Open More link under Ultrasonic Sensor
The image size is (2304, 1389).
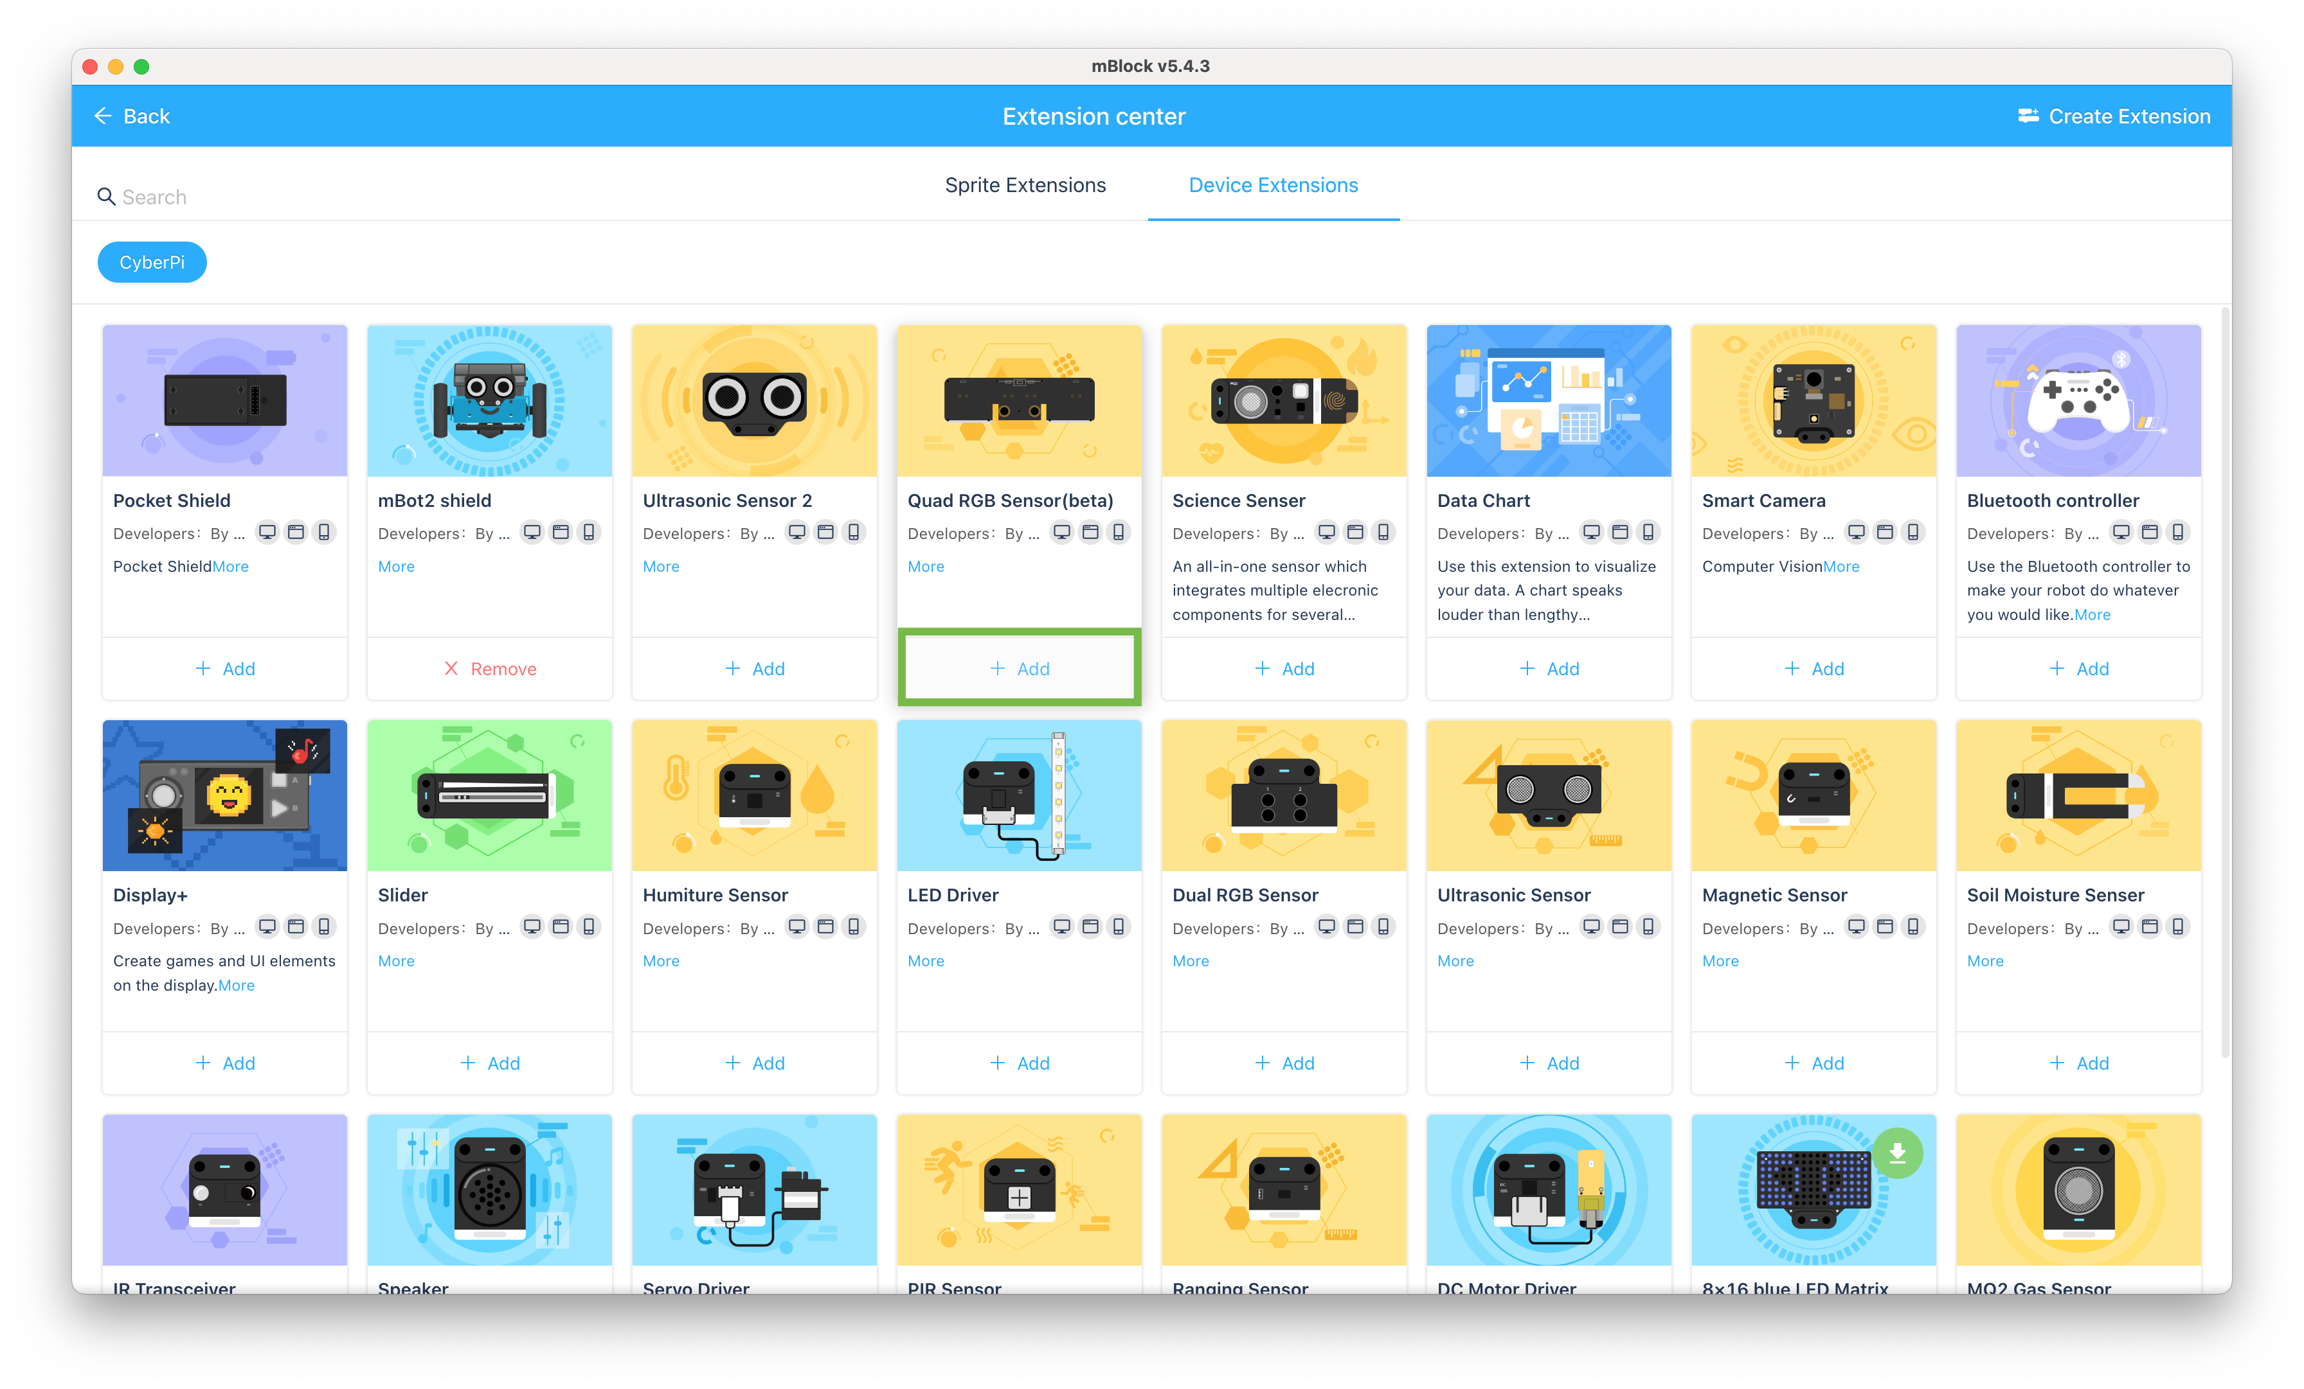point(1455,961)
